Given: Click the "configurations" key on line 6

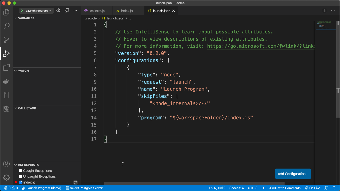Looking at the screenshot, I should [x=138, y=60].
